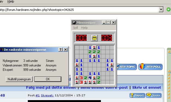171x102 pixels.
Task: Confirm the high score dialog with OK
Action: [x=48, y=79]
